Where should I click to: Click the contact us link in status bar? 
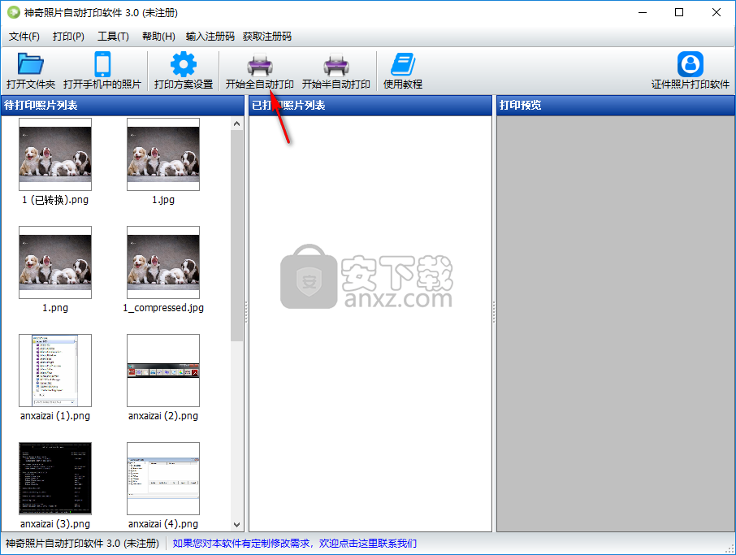[294, 544]
